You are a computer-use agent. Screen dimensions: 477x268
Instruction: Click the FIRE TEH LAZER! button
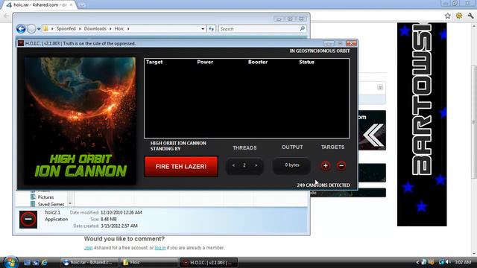tap(181, 166)
